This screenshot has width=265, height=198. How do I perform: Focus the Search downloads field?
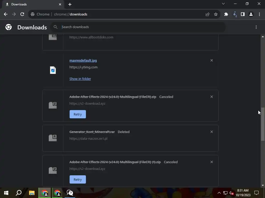[139, 27]
